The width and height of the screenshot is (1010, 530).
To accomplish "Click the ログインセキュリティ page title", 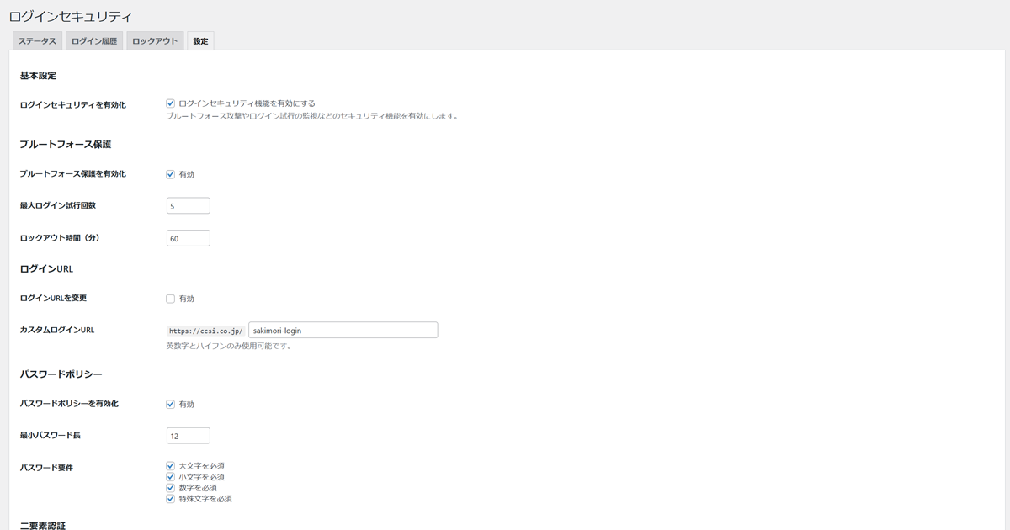I will tap(71, 16).
